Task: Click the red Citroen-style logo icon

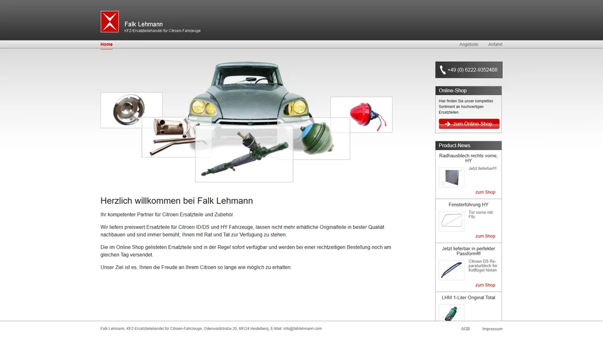Action: tap(110, 22)
